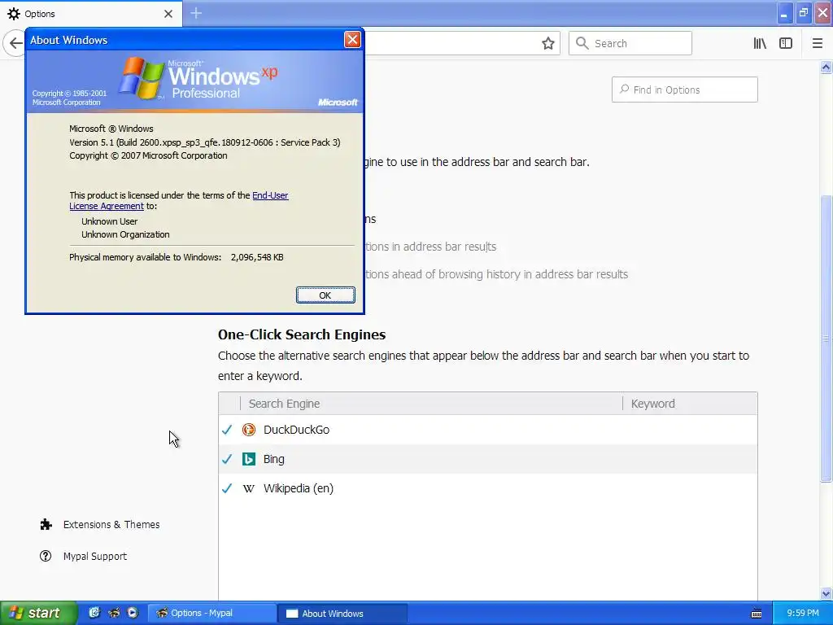Image resolution: width=833 pixels, height=625 pixels.
Task: Click the One-Click Search Engines heading
Action: point(302,334)
